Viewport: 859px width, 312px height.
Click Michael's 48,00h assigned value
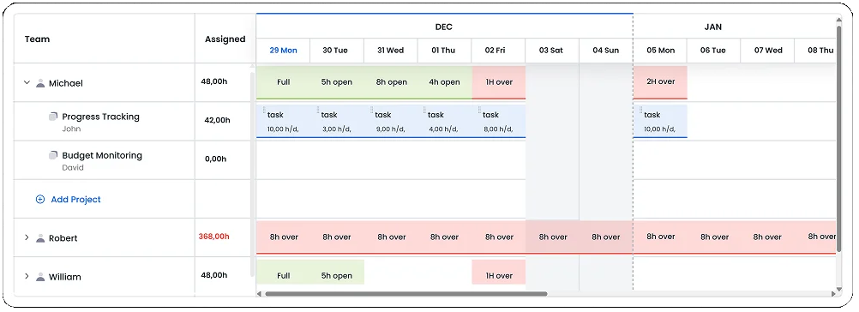point(214,81)
